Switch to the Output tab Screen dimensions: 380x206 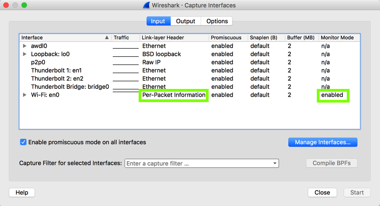click(x=185, y=21)
